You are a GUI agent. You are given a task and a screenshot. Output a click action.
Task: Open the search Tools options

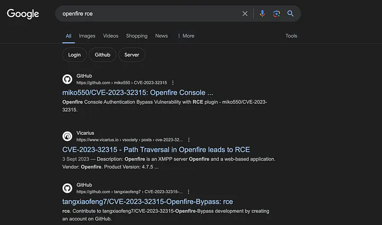point(291,36)
